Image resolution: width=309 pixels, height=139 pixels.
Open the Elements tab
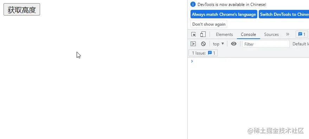(x=224, y=34)
